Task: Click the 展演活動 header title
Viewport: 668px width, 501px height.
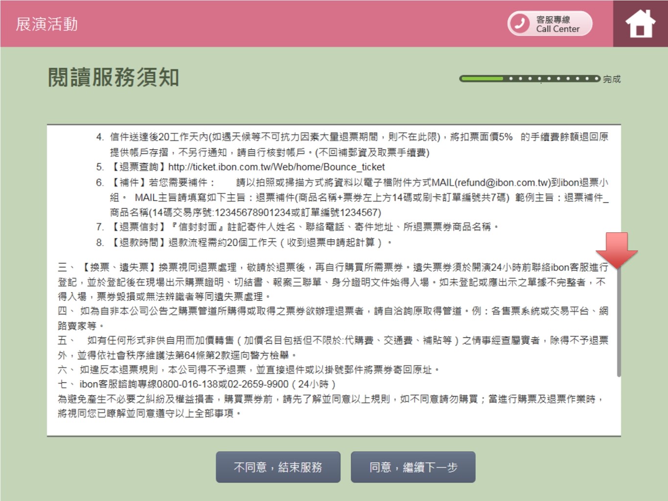Action: click(x=47, y=24)
